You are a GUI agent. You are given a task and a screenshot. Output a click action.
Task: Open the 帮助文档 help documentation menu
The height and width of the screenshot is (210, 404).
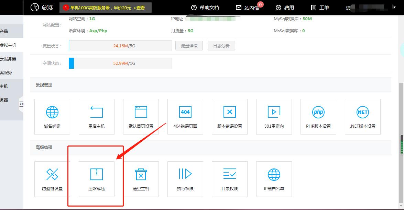point(206,7)
